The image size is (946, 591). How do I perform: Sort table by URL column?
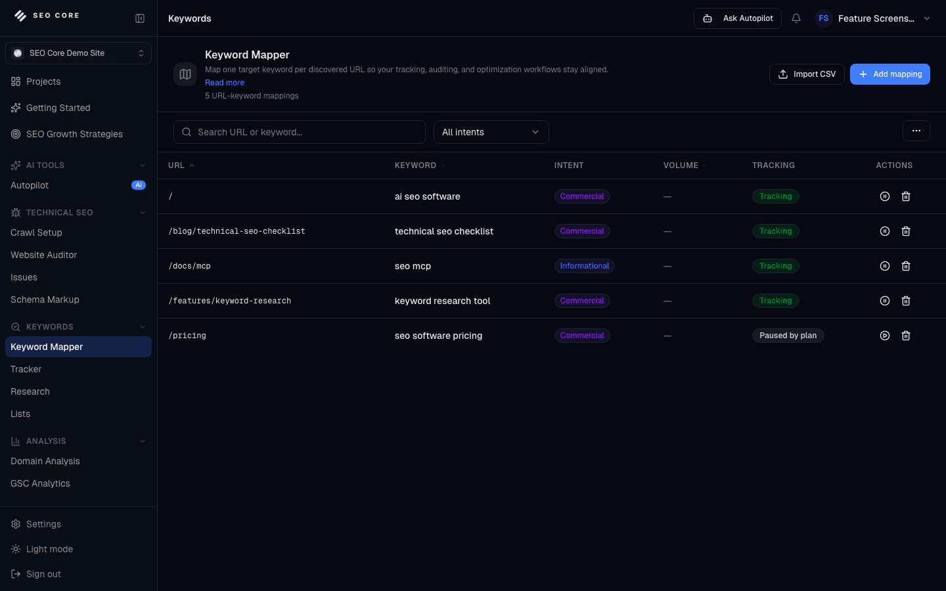[181, 165]
